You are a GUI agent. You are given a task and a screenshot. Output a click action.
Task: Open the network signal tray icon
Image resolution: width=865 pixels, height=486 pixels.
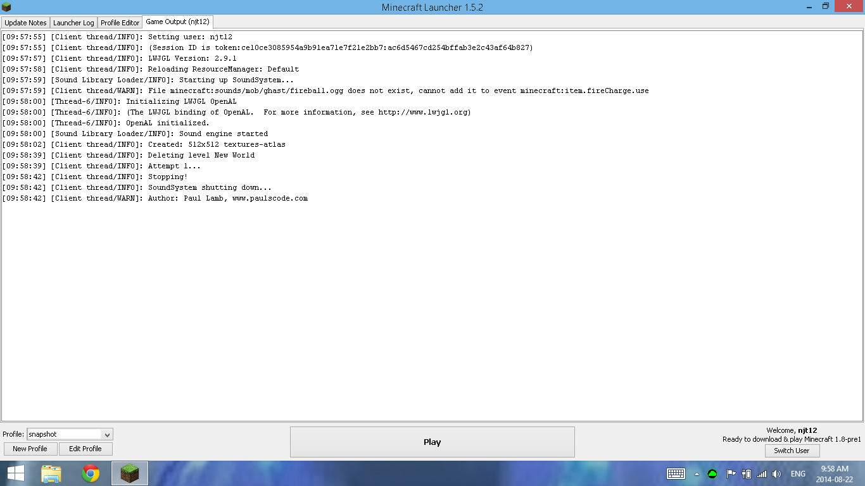(762, 473)
